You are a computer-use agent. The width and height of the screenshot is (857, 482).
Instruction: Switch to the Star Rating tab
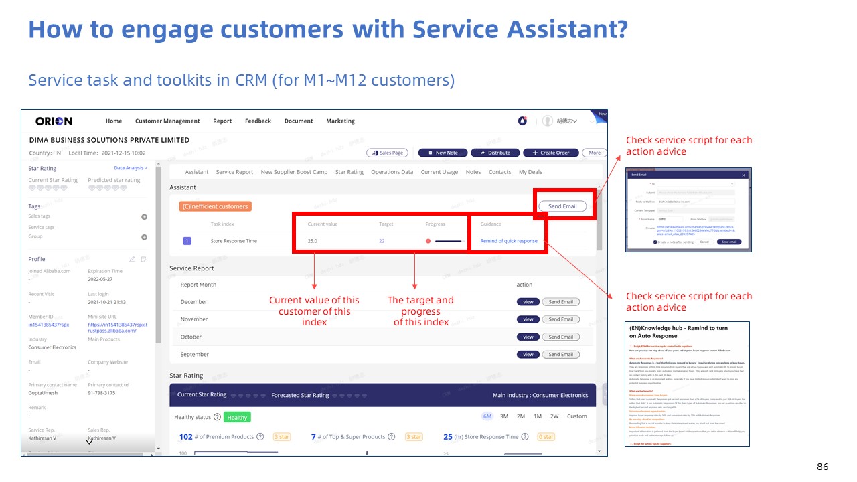pyautogui.click(x=349, y=172)
